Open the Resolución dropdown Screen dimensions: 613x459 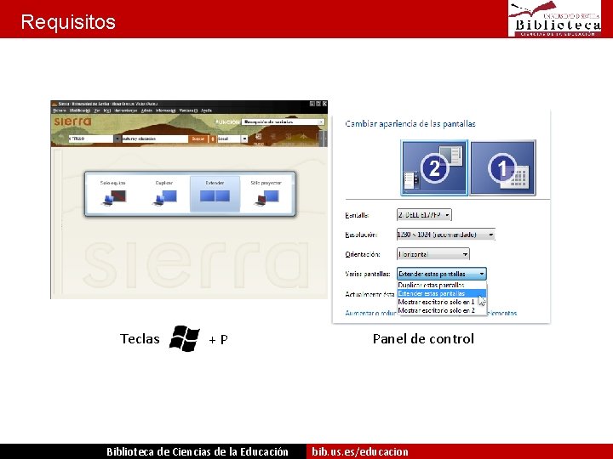(445, 235)
